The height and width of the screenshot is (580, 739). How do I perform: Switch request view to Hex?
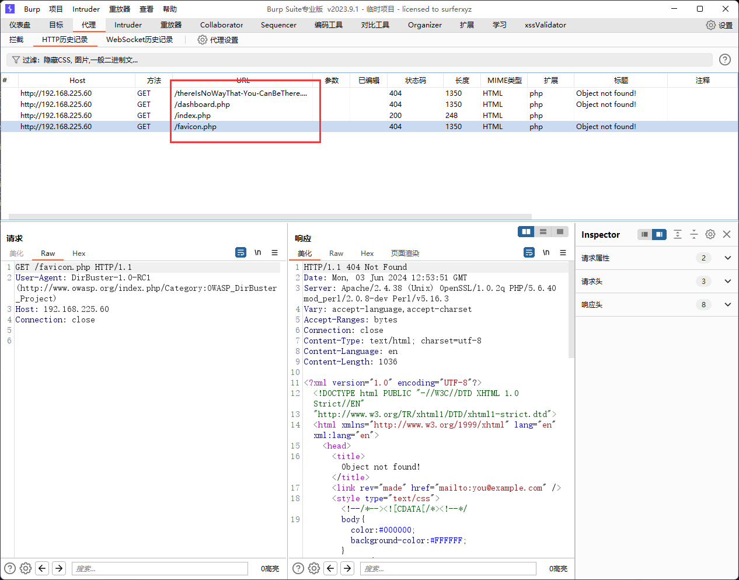79,253
